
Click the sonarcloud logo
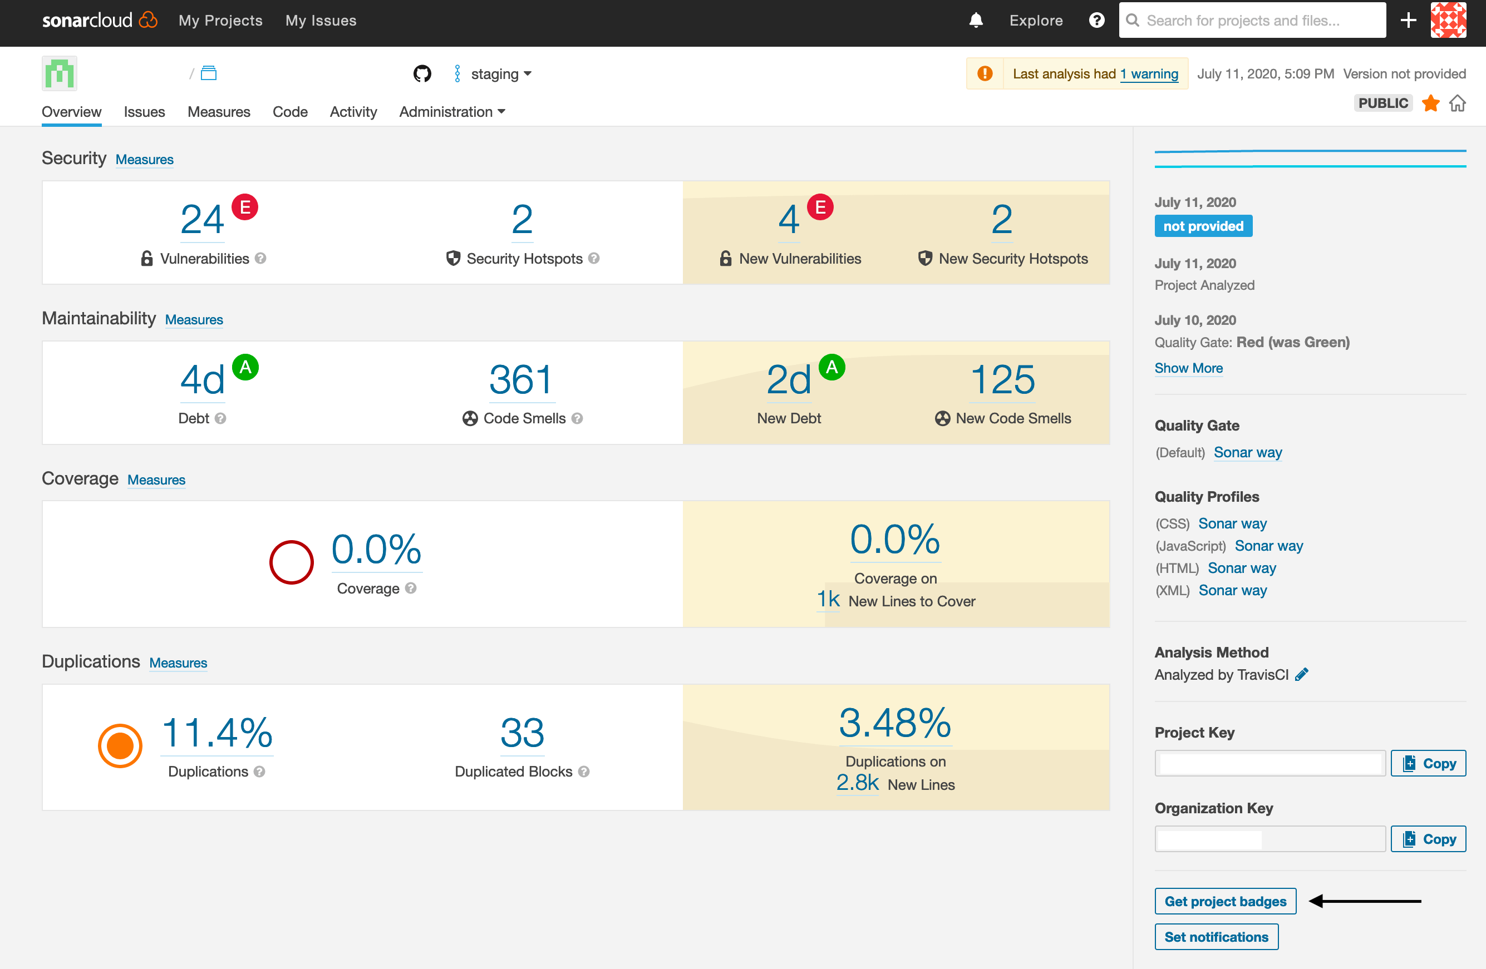point(99,19)
